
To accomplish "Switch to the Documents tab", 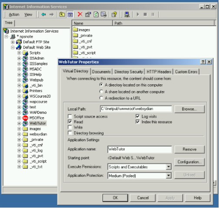I will [x=101, y=72].
